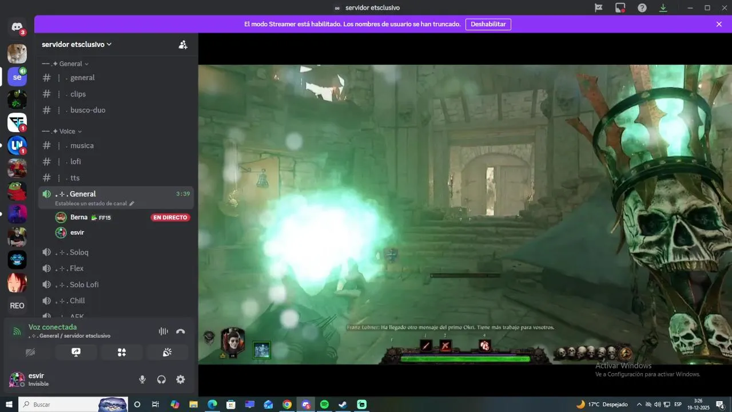Mute microphone in user panel

pyautogui.click(x=142, y=379)
